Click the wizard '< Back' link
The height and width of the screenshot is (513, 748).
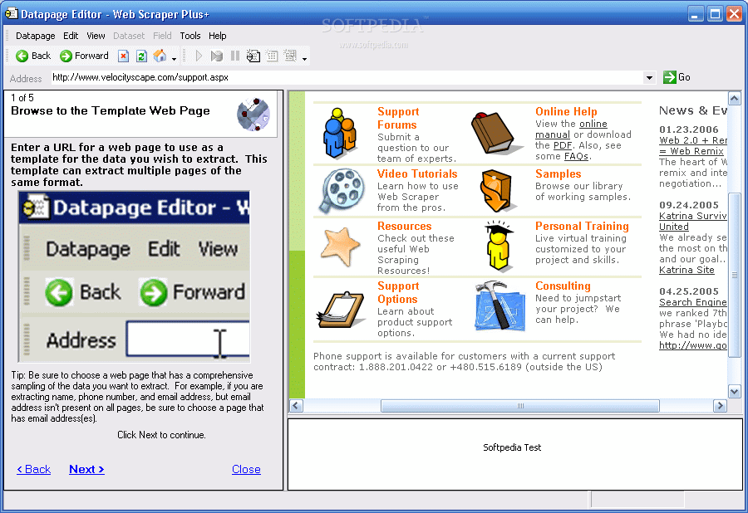(x=33, y=470)
